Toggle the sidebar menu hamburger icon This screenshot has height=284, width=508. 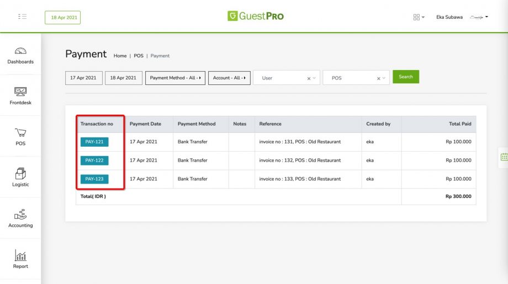(22, 17)
